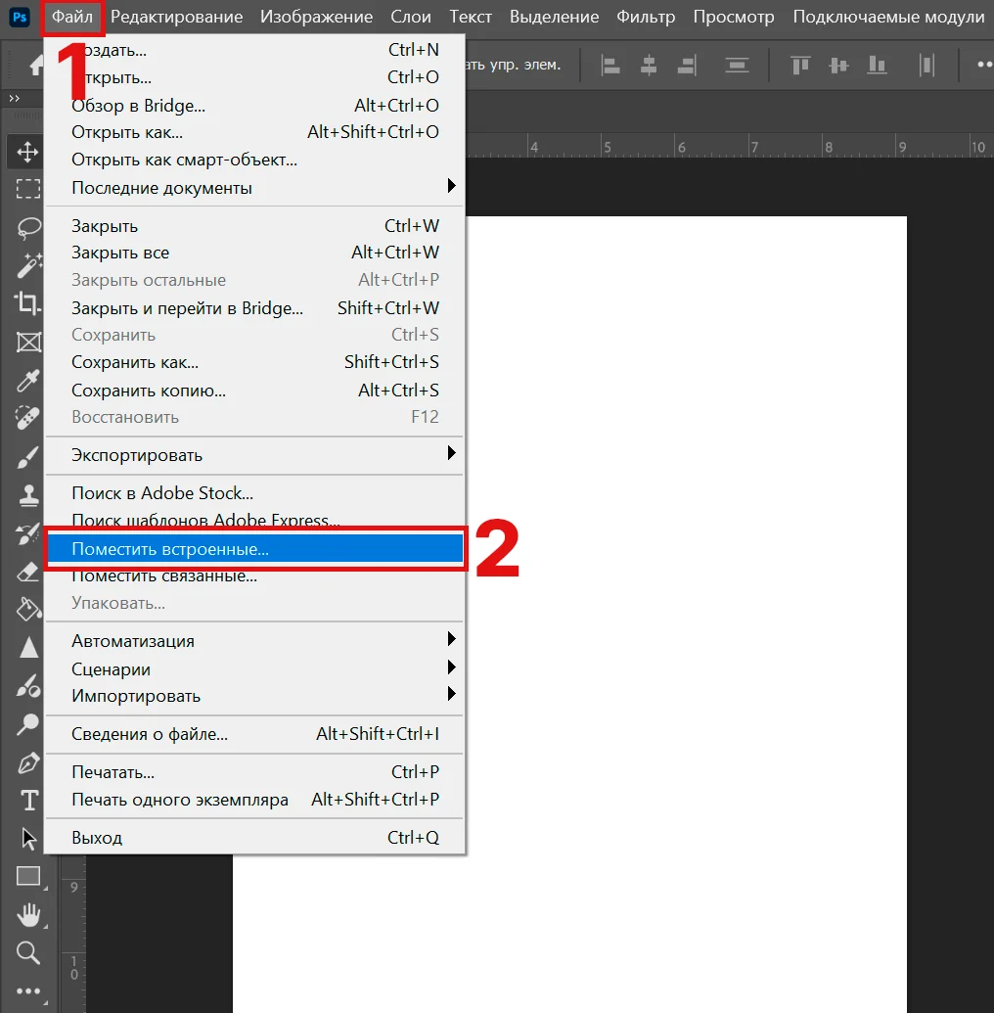Select the Horizontal Type tool
This screenshot has height=1013, width=994.
pos(29,801)
